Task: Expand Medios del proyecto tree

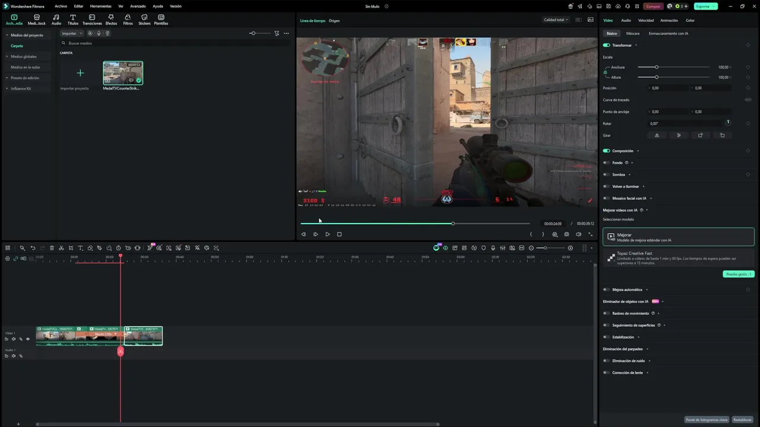Action: coord(7,35)
